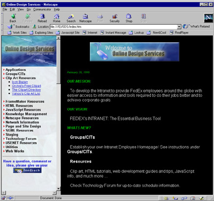Screen dimensions: 214x201
Task: Open the Security info button
Action: [114, 18]
